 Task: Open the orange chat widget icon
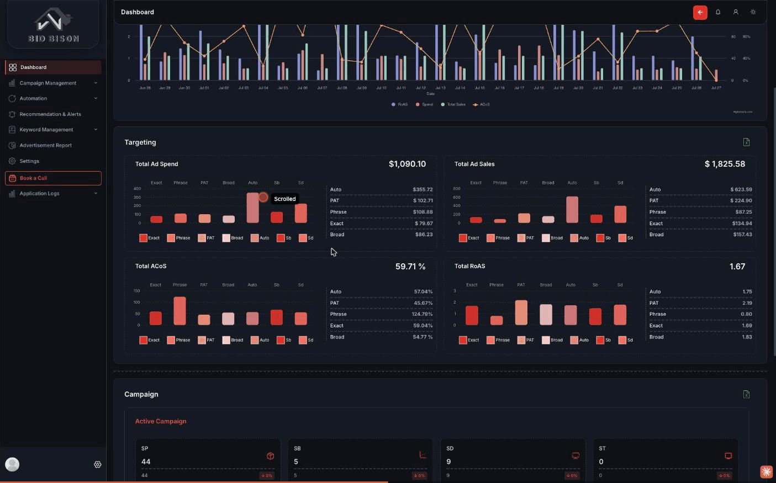pos(766,471)
